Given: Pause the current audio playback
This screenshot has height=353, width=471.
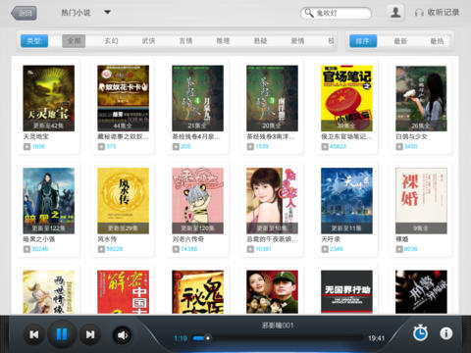Looking at the screenshot, I should click(62, 334).
